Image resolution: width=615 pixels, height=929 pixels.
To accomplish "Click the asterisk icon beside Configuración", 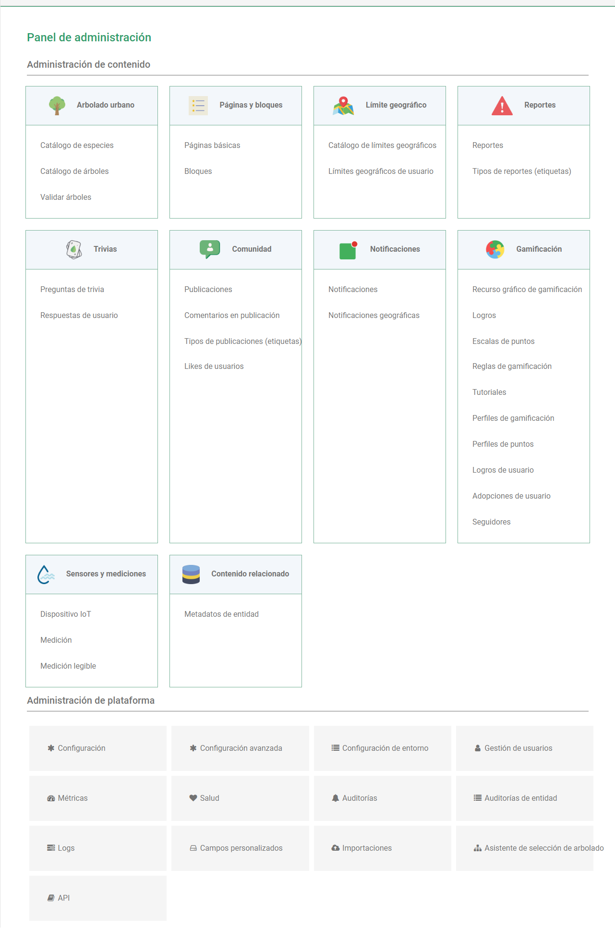I will click(x=51, y=748).
